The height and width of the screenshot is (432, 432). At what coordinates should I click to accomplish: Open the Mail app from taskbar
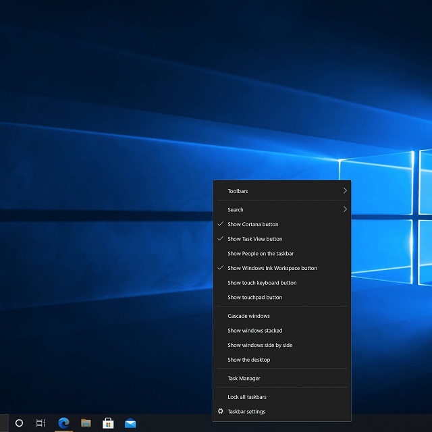[x=130, y=423]
